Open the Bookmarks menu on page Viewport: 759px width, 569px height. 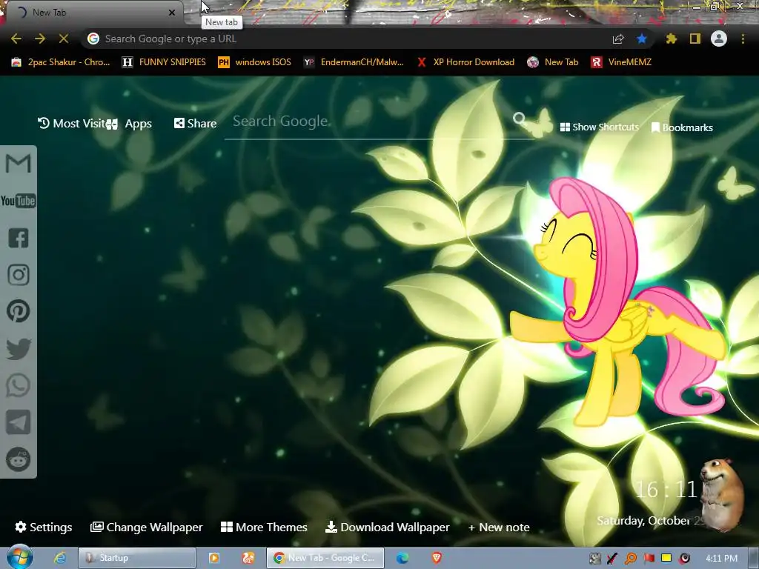pos(682,127)
